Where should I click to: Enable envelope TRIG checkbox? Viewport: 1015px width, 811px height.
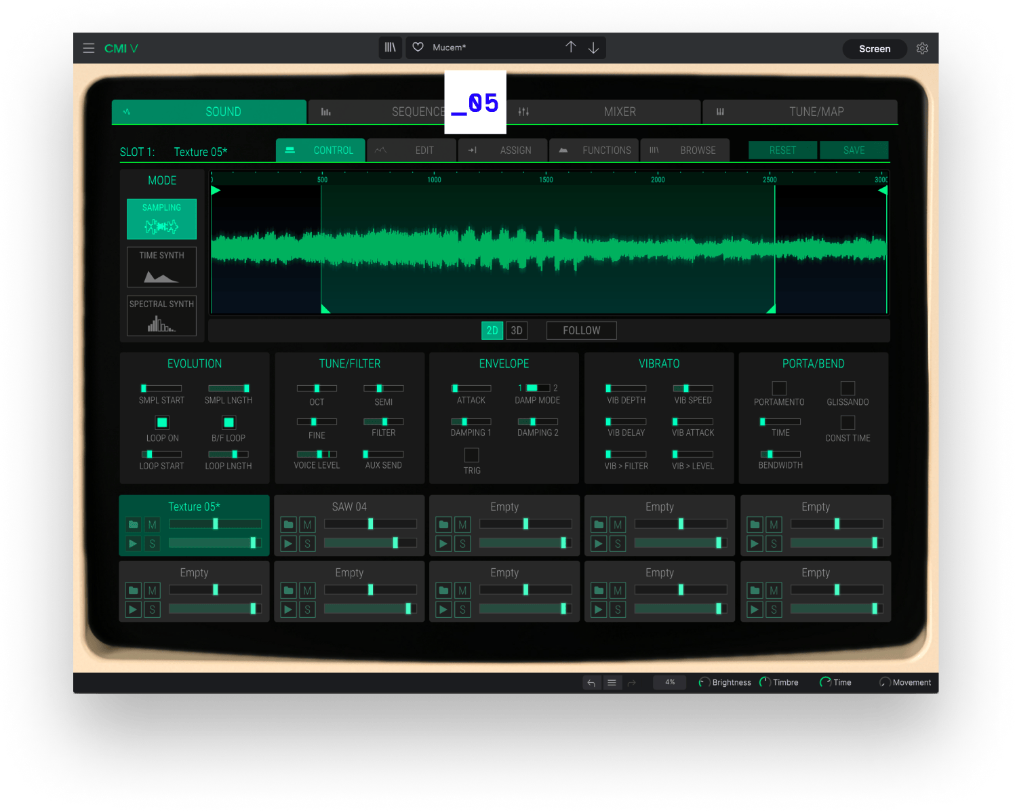pos(472,455)
